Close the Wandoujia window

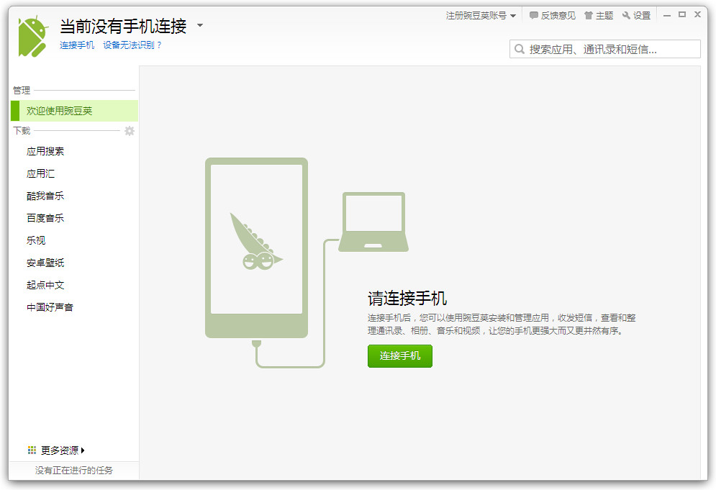697,14
